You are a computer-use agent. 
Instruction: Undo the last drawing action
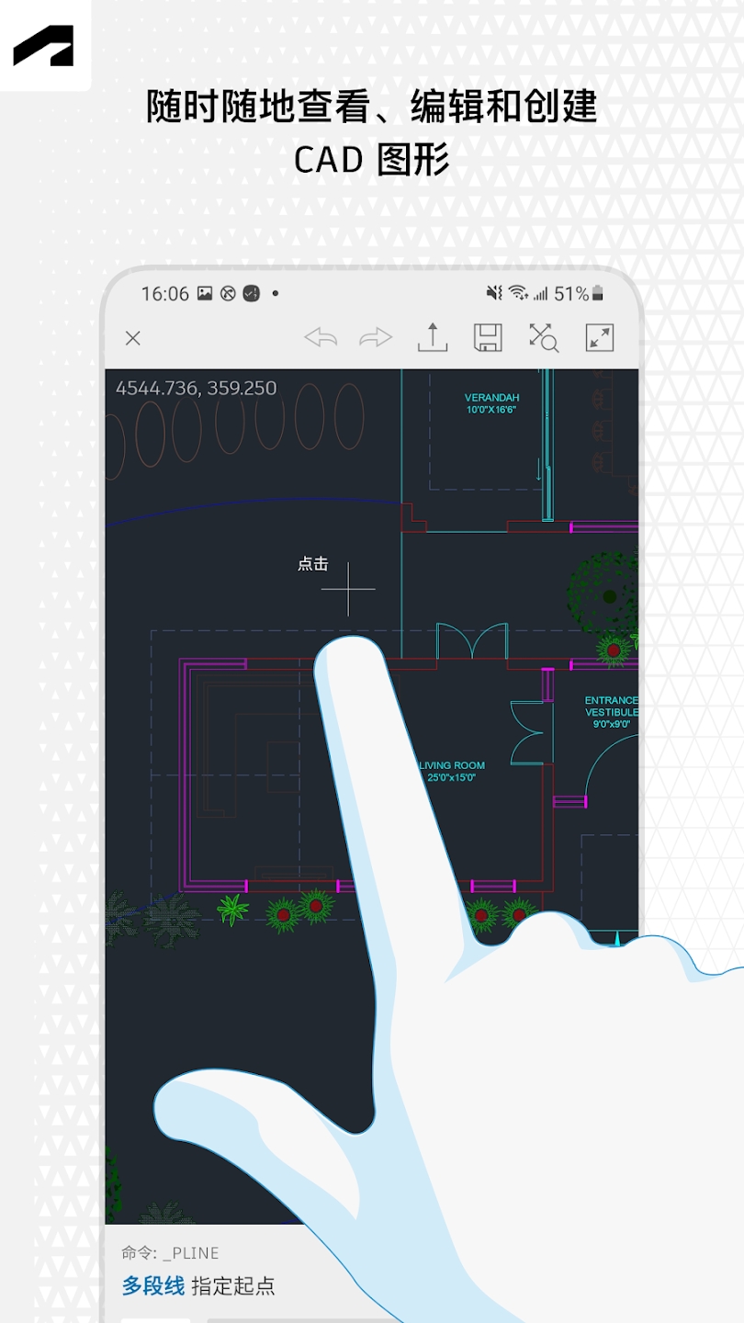(320, 338)
